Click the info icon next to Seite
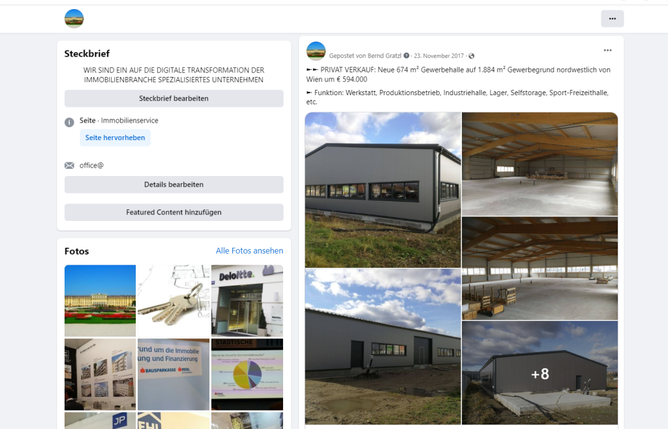 69,123
